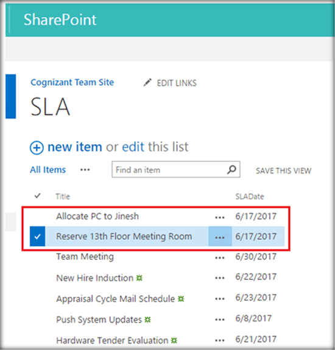Select the All Items view
Image resolution: width=335 pixels, height=350 pixels.
coord(48,170)
